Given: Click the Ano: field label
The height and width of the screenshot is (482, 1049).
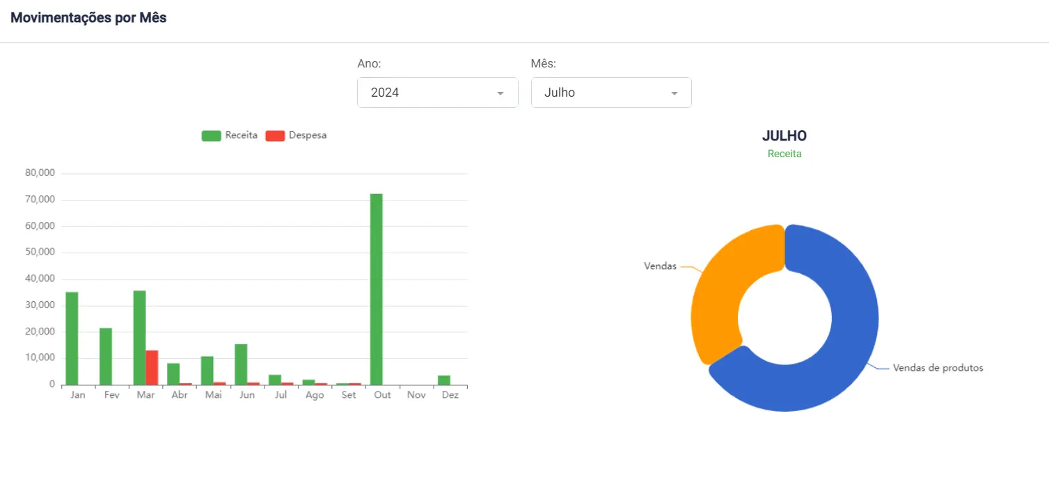Looking at the screenshot, I should click(369, 64).
